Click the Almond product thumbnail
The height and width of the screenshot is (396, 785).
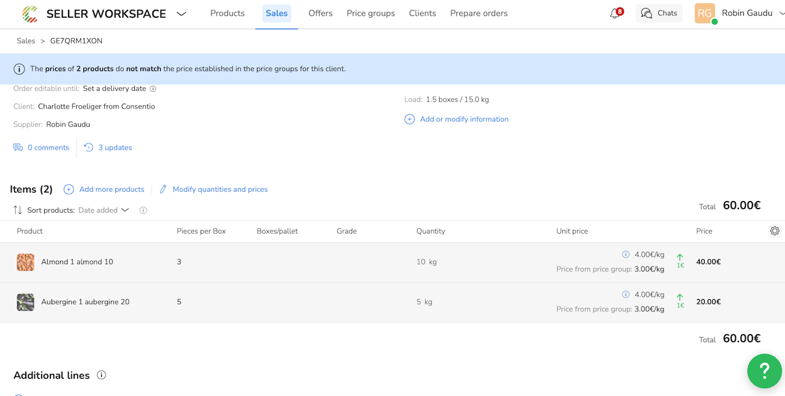pyautogui.click(x=26, y=262)
